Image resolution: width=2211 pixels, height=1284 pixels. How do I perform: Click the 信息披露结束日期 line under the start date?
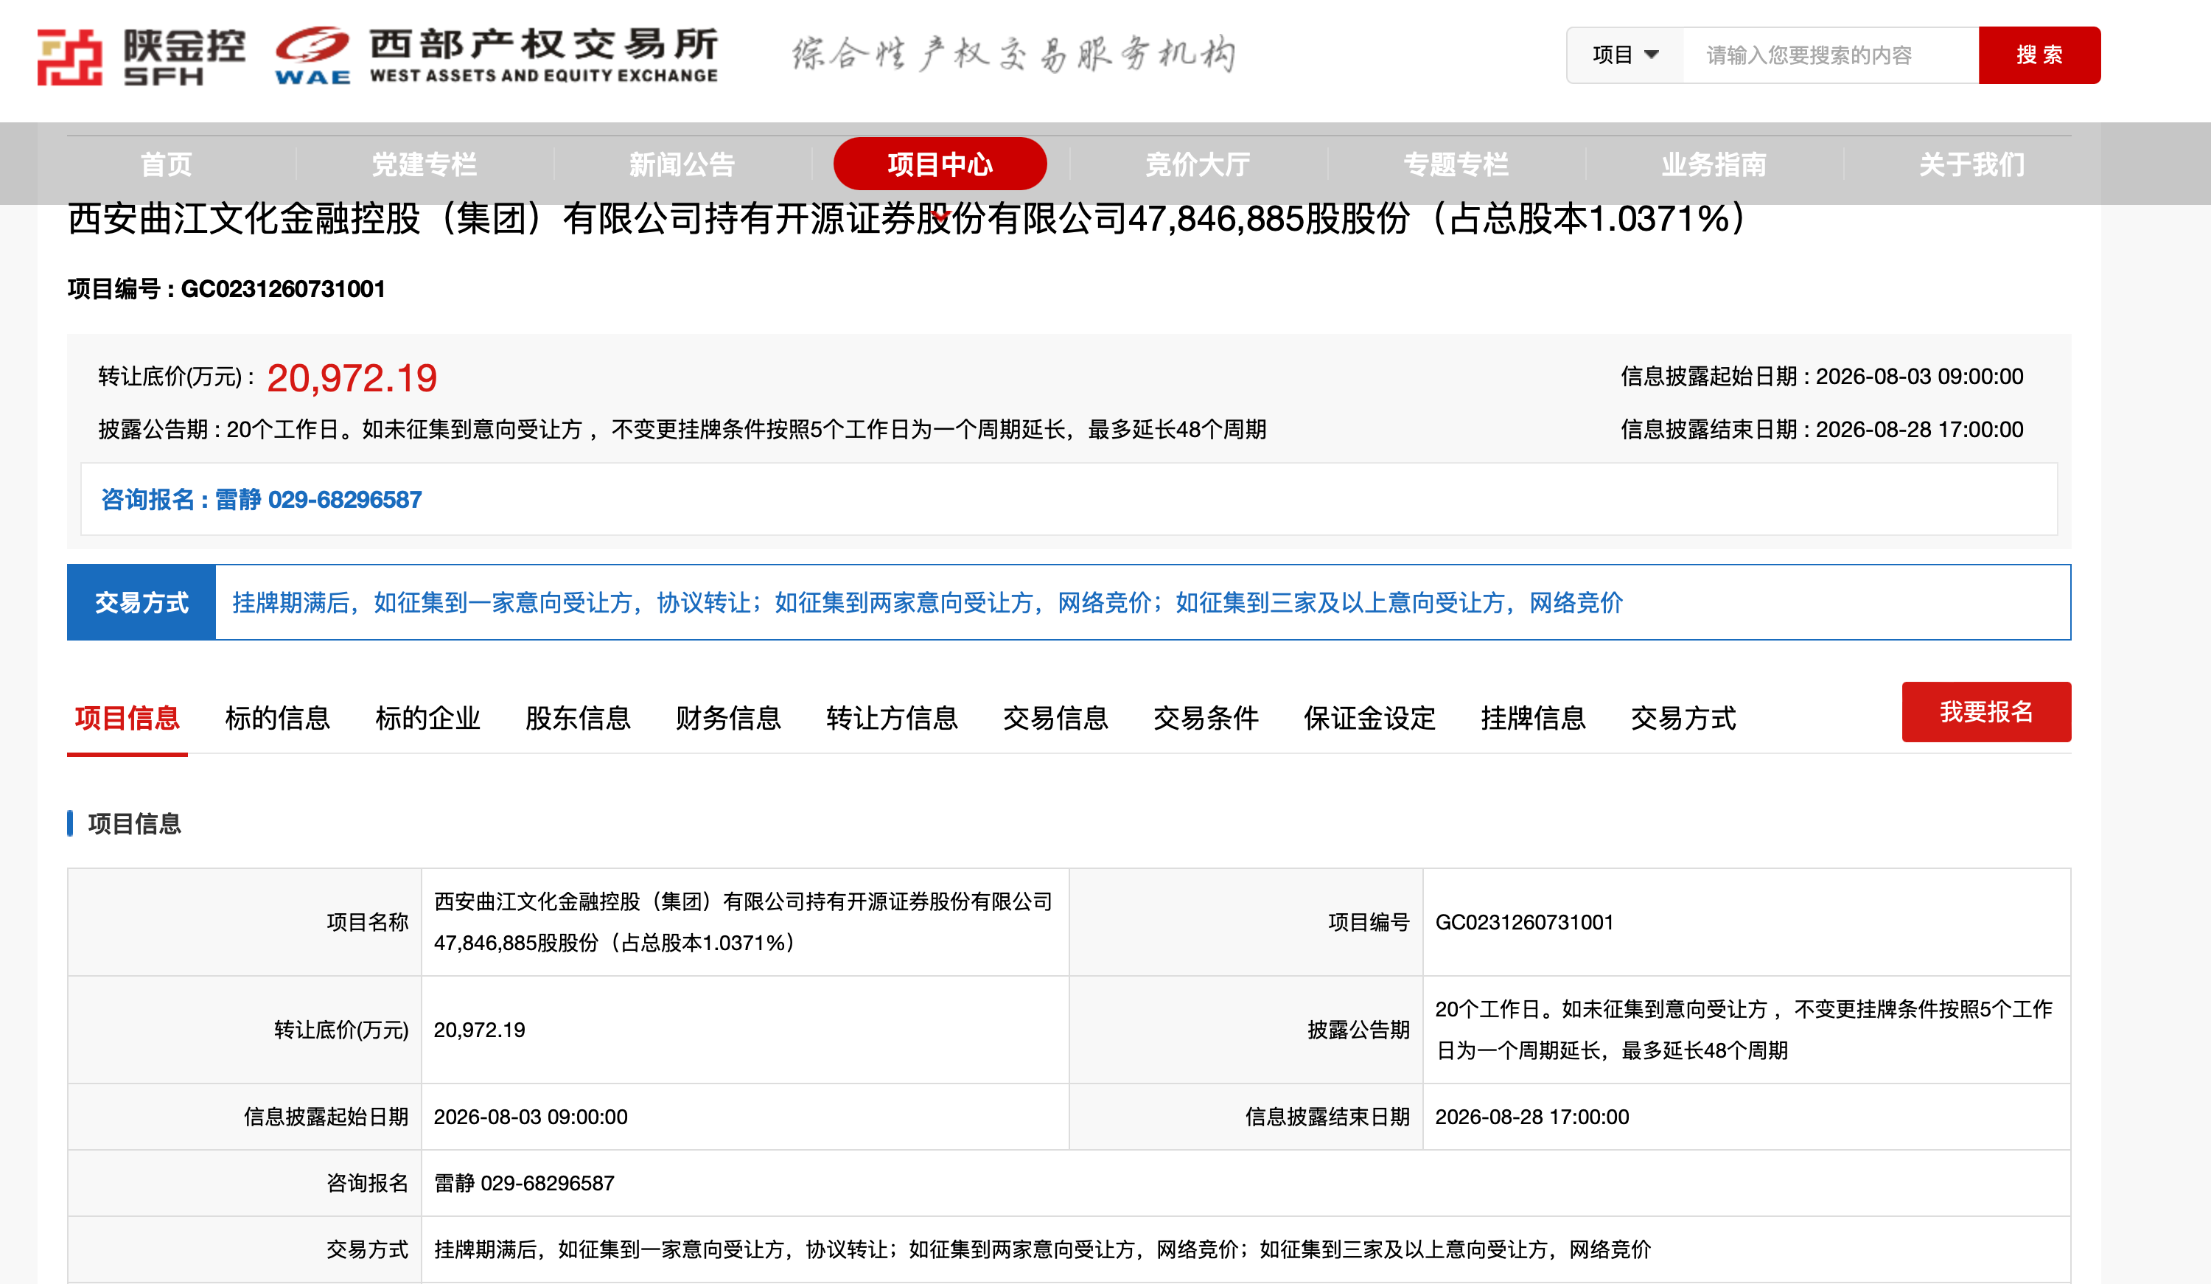click(1821, 429)
